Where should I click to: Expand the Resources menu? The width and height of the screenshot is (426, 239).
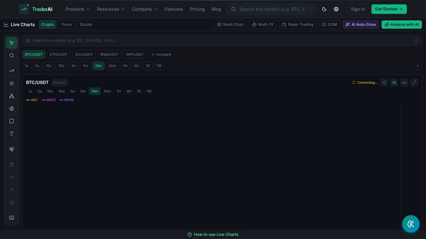coord(111,9)
